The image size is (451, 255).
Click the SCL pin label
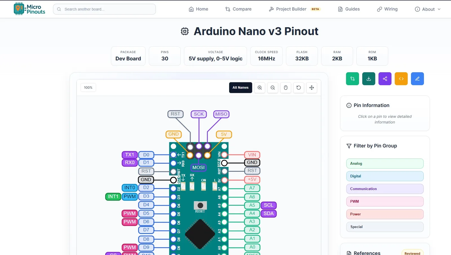269,205
